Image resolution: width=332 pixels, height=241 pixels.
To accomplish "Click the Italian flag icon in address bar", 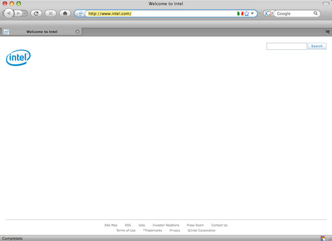I will [240, 13].
